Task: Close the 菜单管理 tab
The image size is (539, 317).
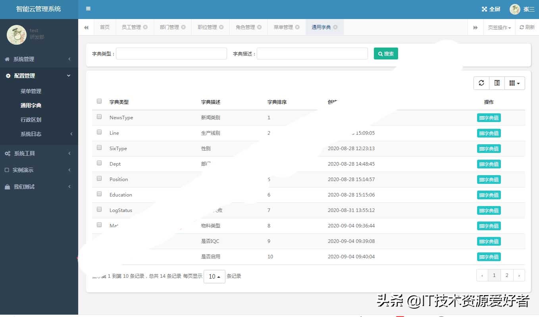Action: coord(297,27)
